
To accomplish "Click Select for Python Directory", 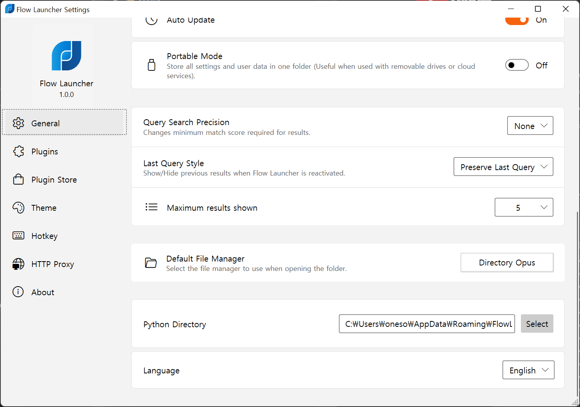I will tap(537, 324).
